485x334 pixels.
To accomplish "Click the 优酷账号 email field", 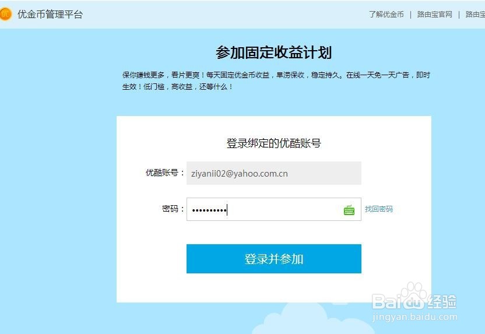I will 274,173.
